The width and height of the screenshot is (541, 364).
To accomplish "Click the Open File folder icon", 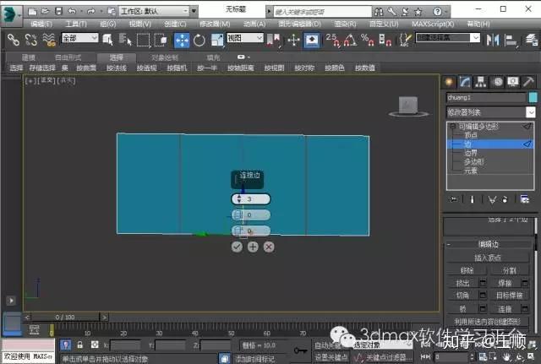I will pyautogui.click(x=45, y=11).
